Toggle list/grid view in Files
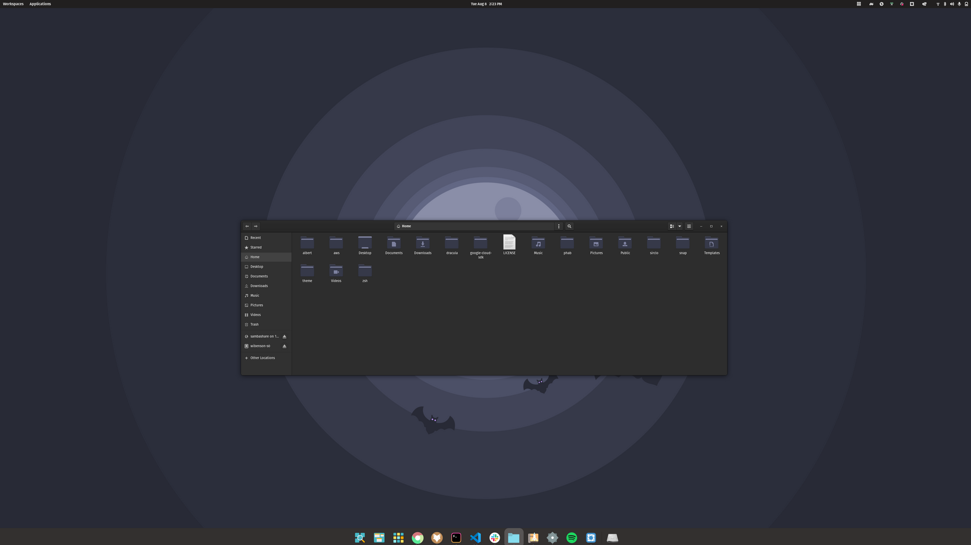This screenshot has width=971, height=545. [672, 226]
